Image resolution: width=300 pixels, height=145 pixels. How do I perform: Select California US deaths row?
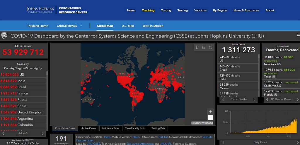[281, 84]
